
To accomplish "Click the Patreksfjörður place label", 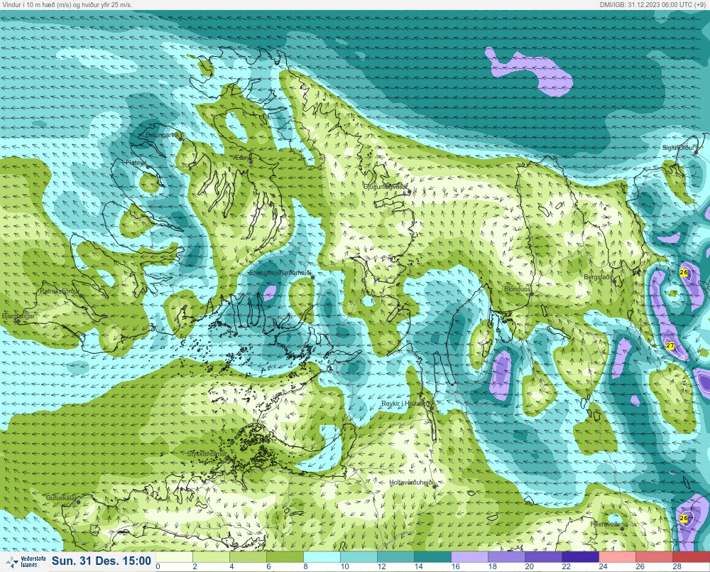I will pos(60,291).
